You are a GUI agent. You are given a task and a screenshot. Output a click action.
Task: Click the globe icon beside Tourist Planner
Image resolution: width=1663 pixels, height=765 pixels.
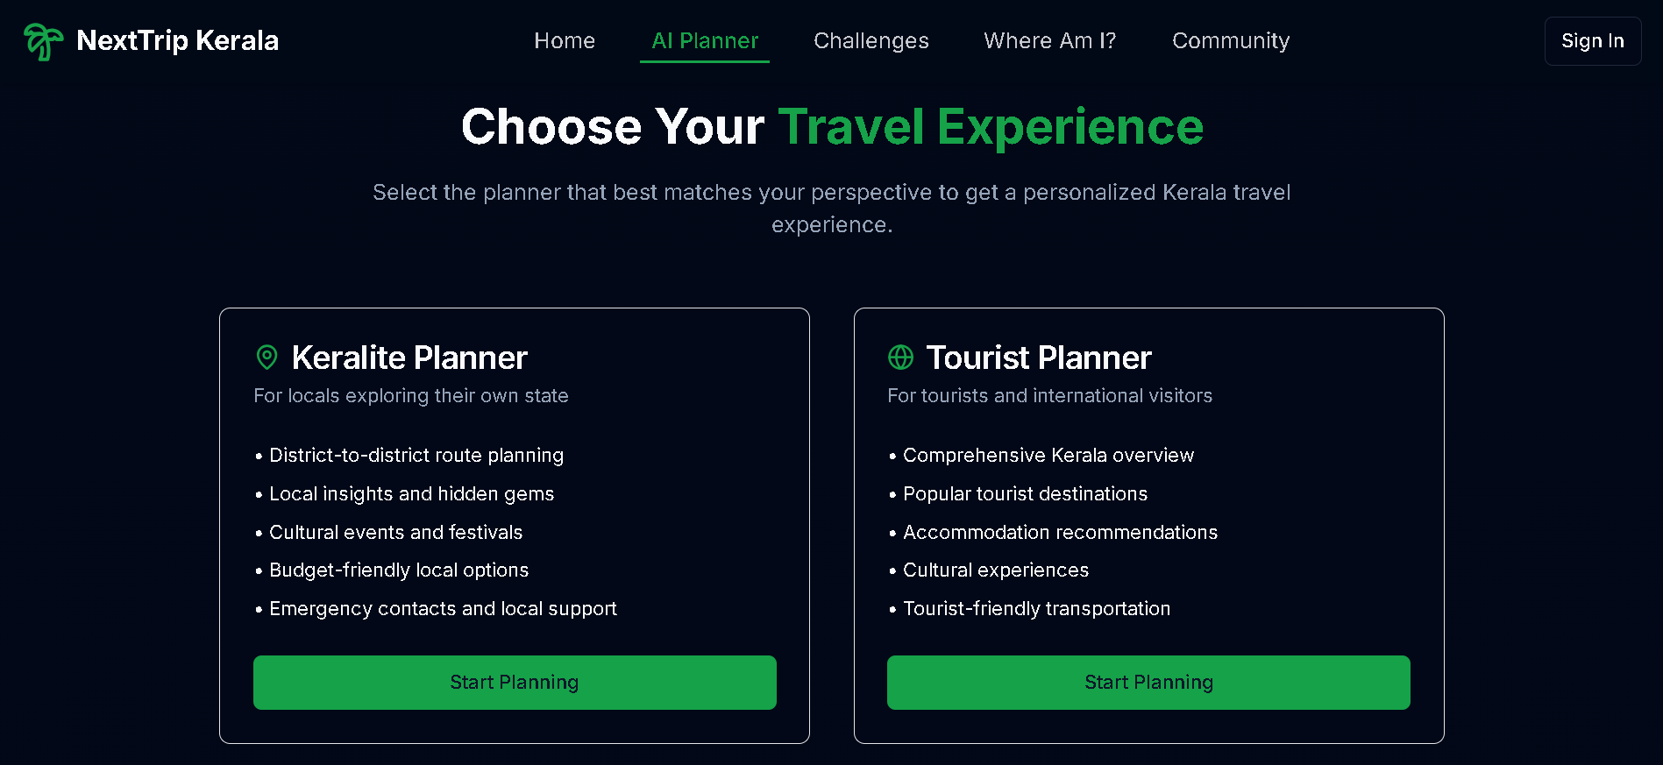click(901, 358)
